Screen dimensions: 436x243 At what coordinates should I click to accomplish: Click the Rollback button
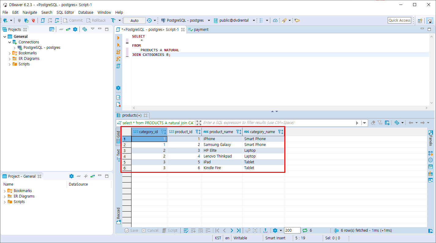tap(96, 20)
